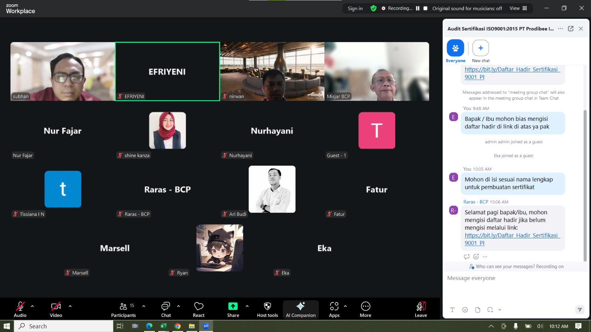Open the Apps button in toolbar
The width and height of the screenshot is (591, 332).
[x=334, y=309]
